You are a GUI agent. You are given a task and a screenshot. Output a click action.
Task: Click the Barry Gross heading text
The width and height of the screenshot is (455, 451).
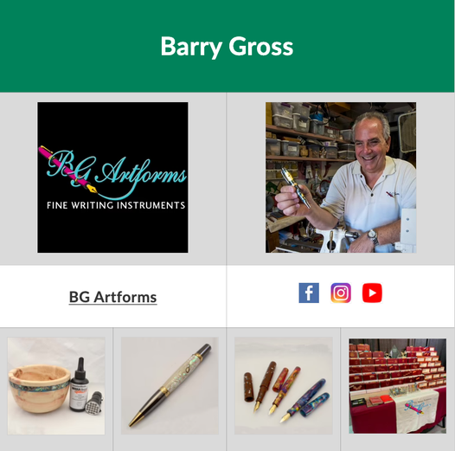pyautogui.click(x=227, y=46)
